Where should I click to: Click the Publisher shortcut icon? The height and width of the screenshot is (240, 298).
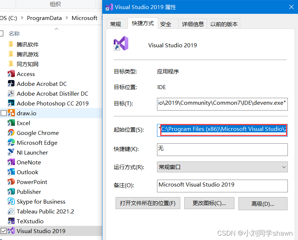pos(11,192)
